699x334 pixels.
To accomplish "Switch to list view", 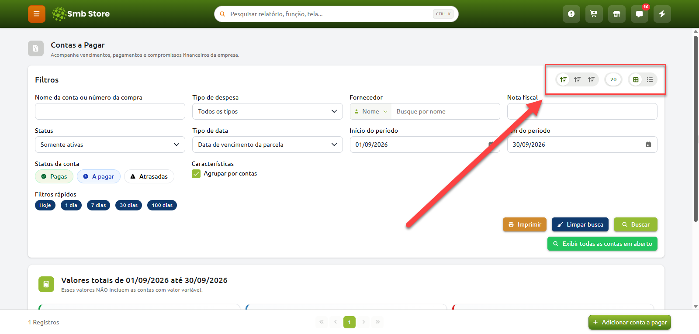I will coord(650,79).
